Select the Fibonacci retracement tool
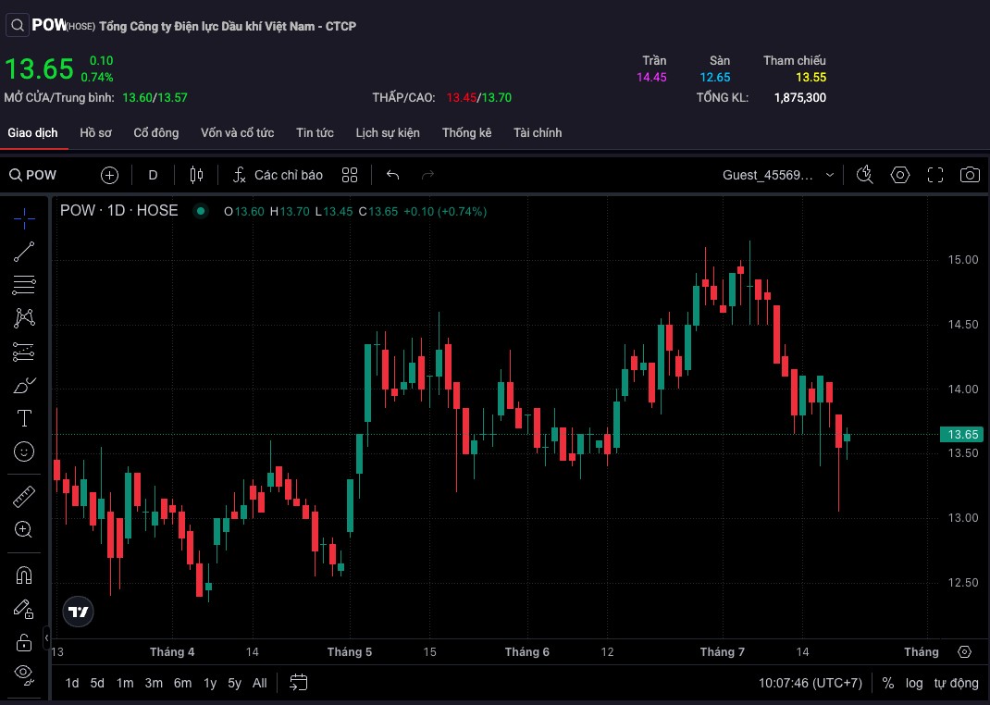990x705 pixels. click(24, 285)
